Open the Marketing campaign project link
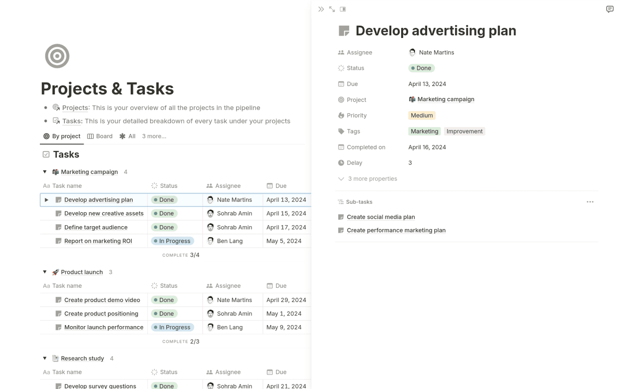The width and height of the screenshot is (620, 389). 446,99
